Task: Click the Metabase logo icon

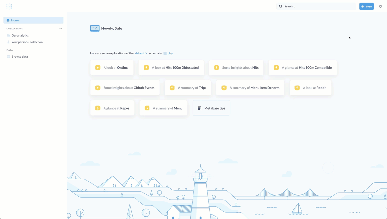Action: (9, 6)
